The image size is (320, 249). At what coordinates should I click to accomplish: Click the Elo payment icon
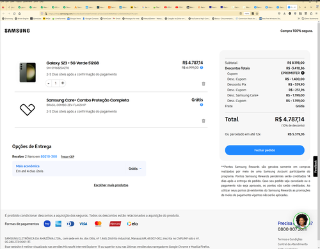click(x=132, y=223)
